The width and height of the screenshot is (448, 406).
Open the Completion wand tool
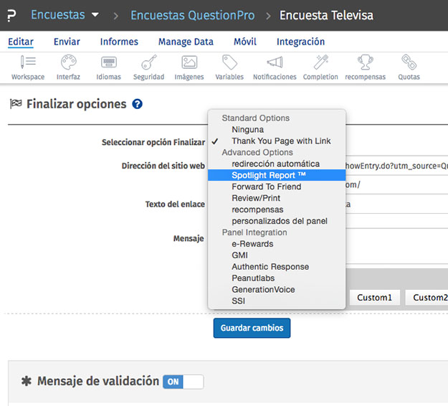click(320, 67)
